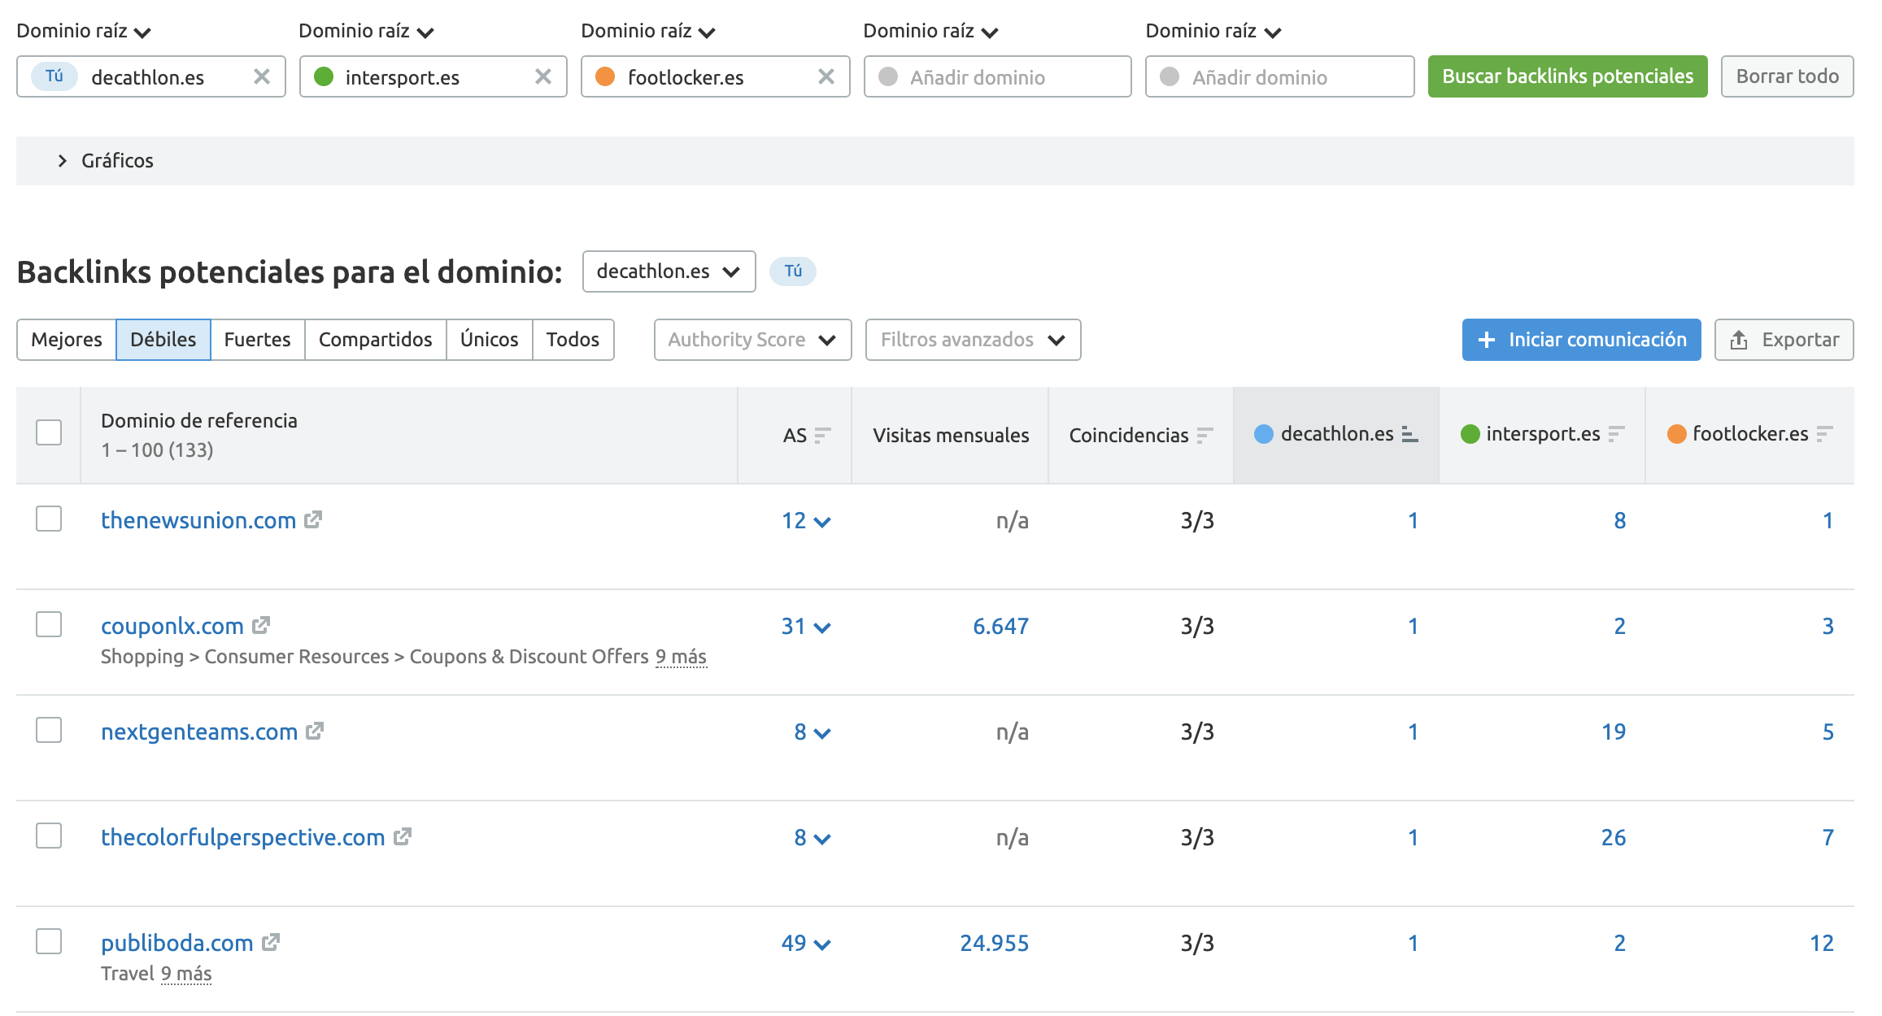Click Buscar backlinks potenciales button
Screen dimensions: 1882x1016
pyautogui.click(x=1567, y=76)
